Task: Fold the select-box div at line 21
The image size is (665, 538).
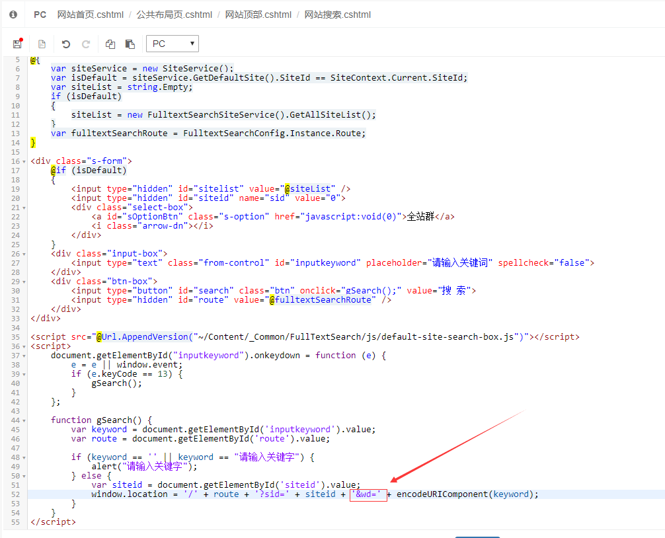Action: (24, 208)
